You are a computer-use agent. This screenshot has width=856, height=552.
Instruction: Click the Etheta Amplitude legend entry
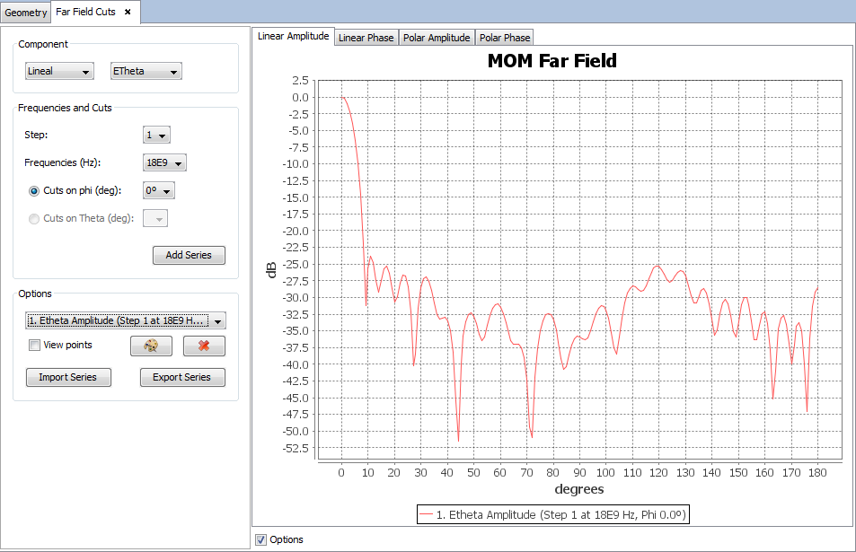coord(552,514)
